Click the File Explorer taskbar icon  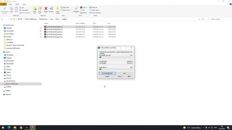point(15,127)
